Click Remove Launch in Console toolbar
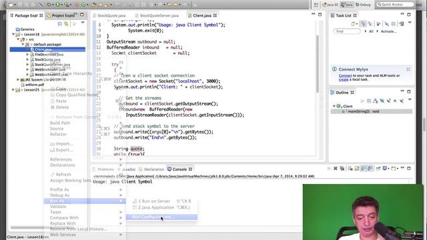The width and height of the screenshot is (427, 240). [336, 169]
